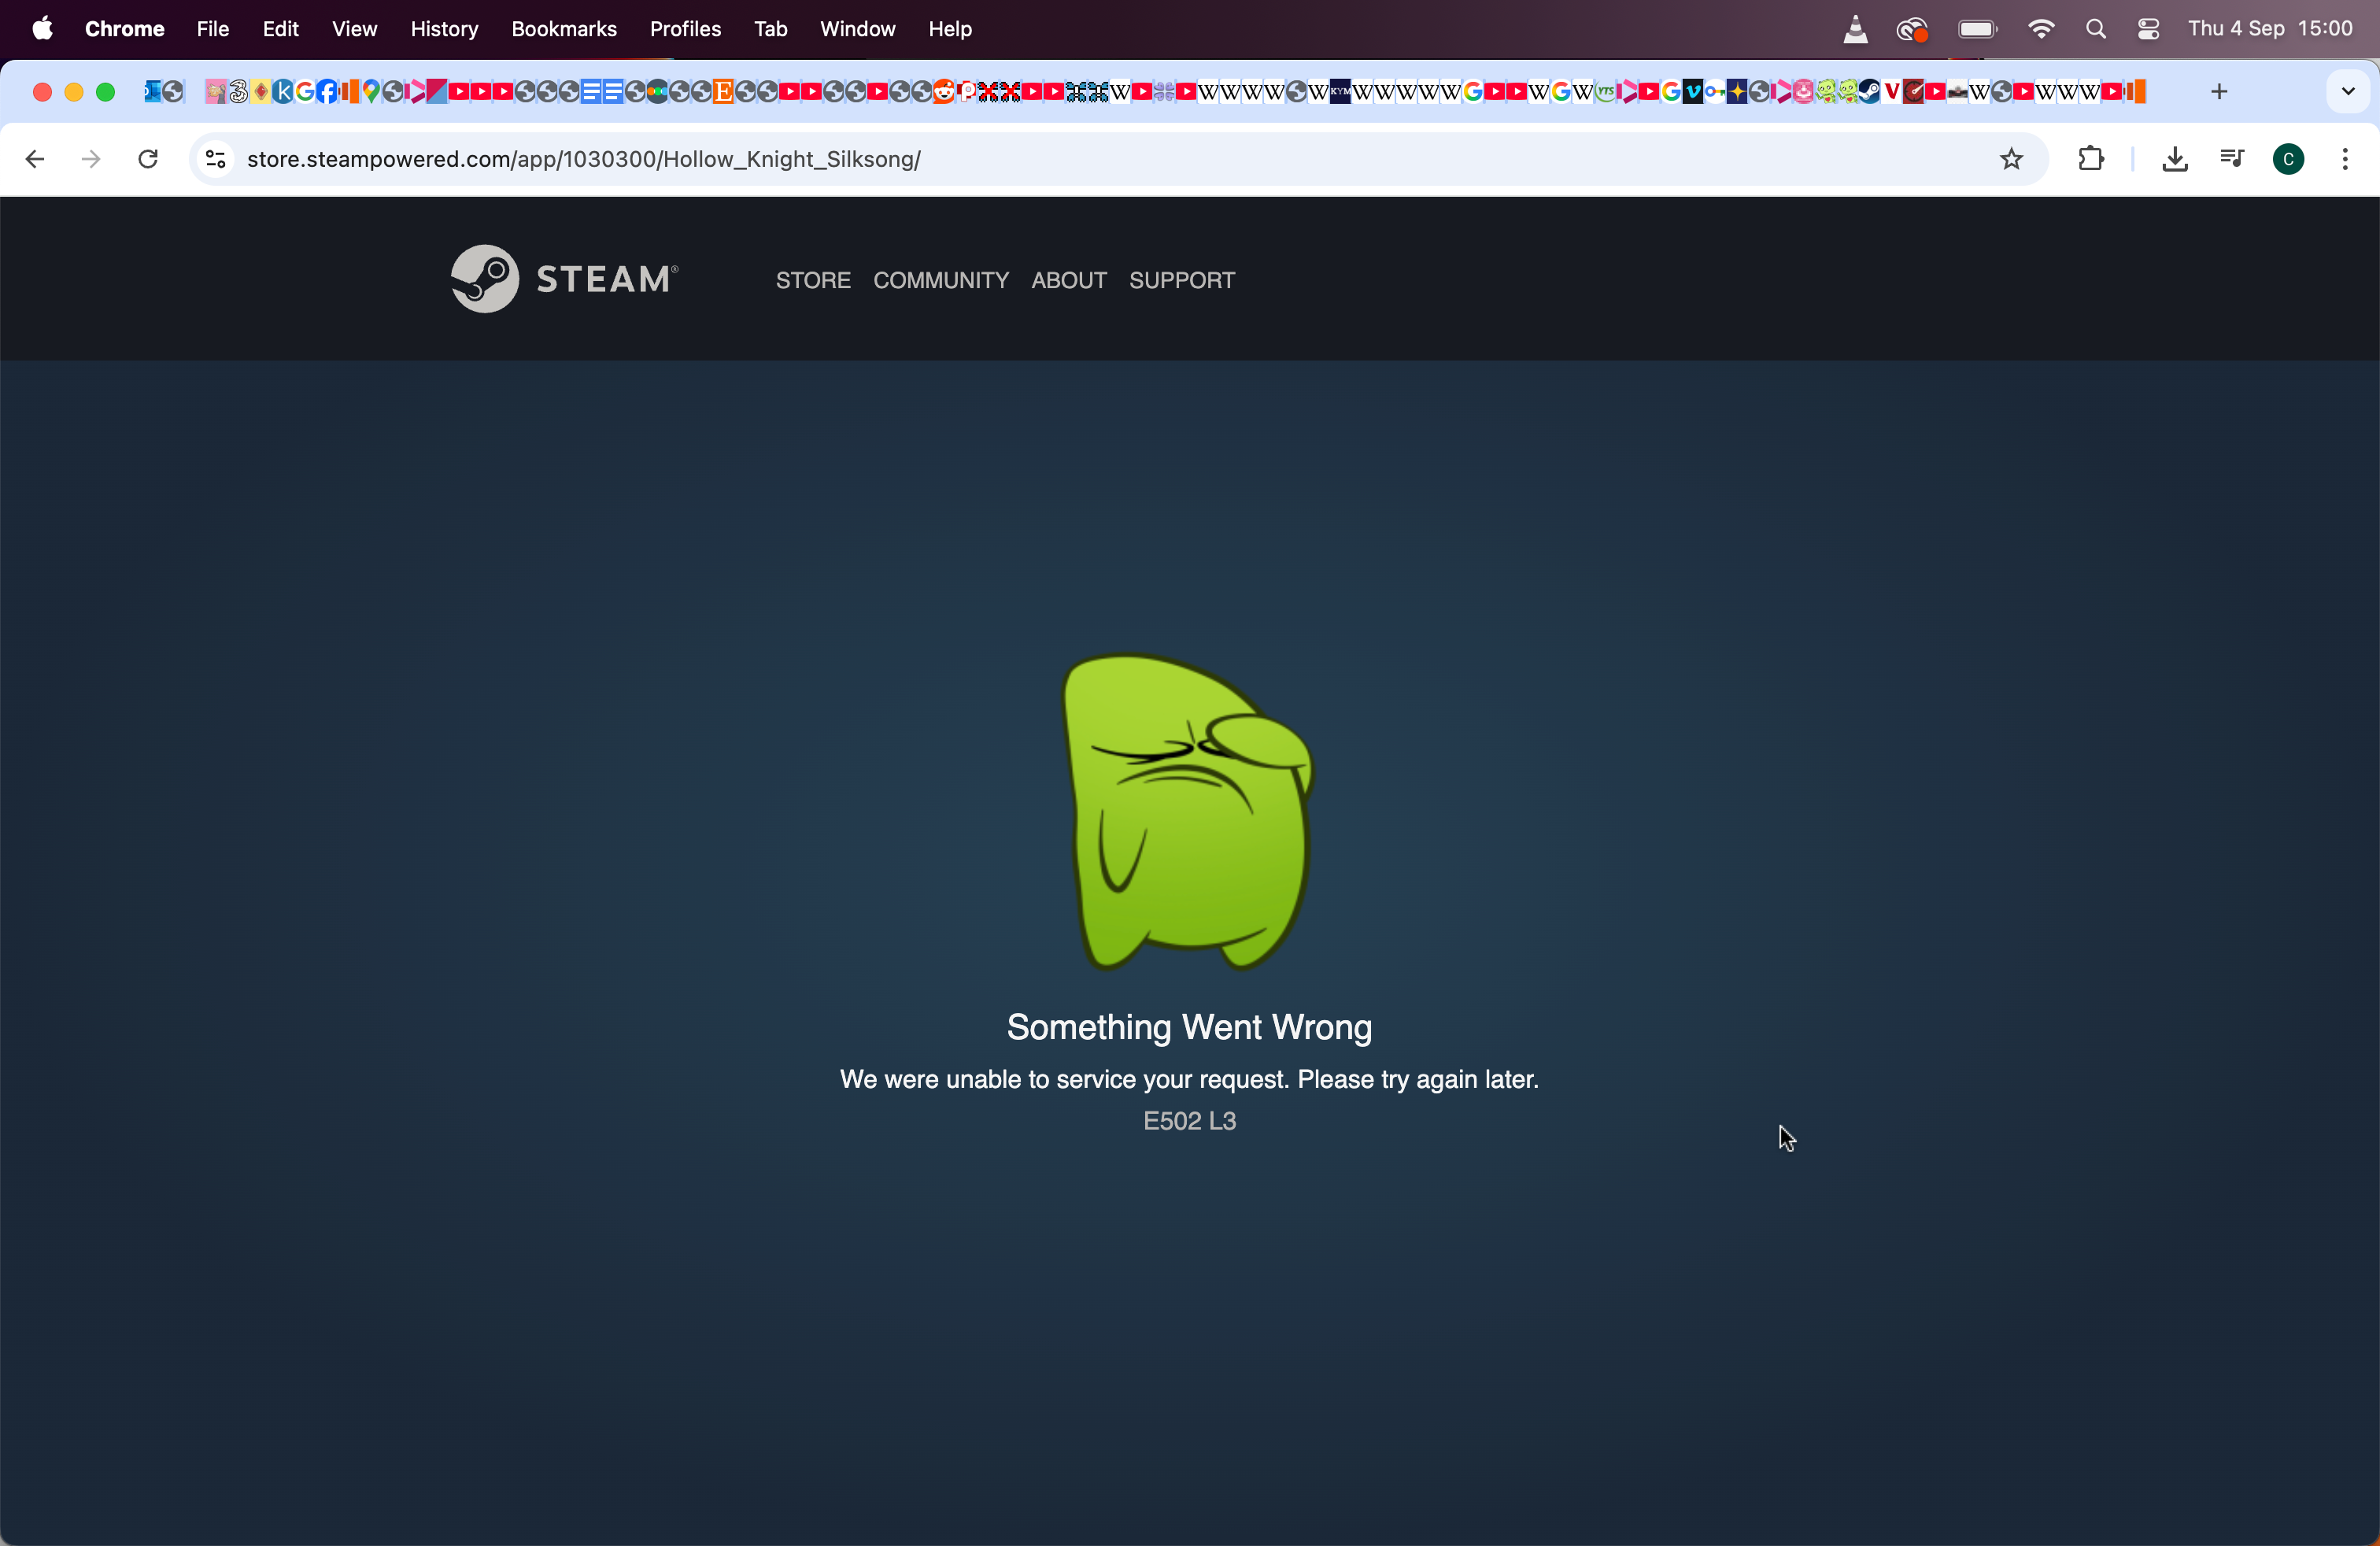Open the Help menu
Viewport: 2380px width, 1546px height.
(950, 29)
